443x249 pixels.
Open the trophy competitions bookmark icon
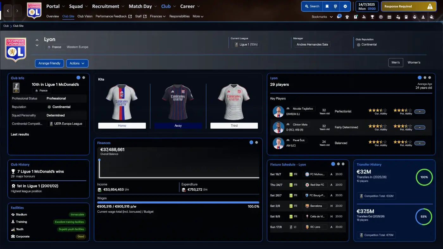[x=372, y=17]
